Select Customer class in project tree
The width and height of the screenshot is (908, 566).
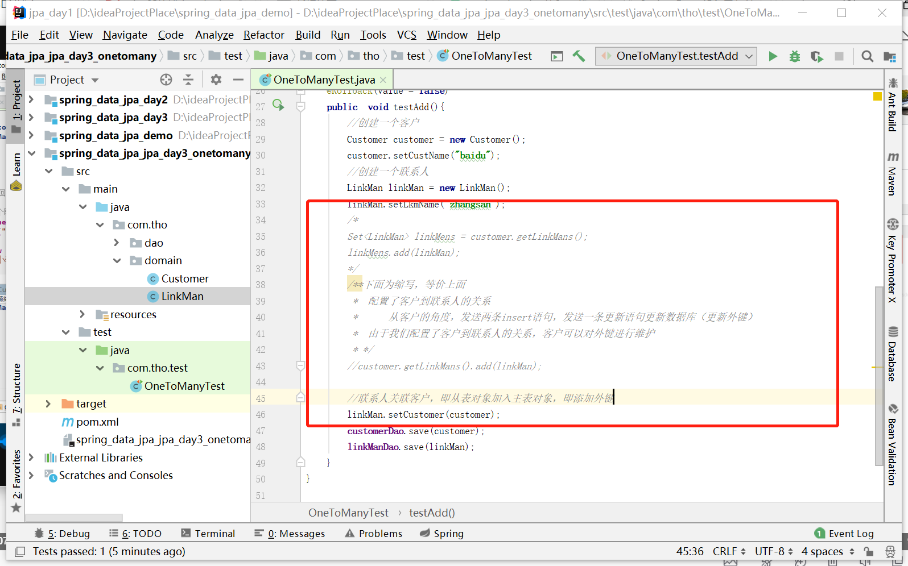[x=178, y=279]
